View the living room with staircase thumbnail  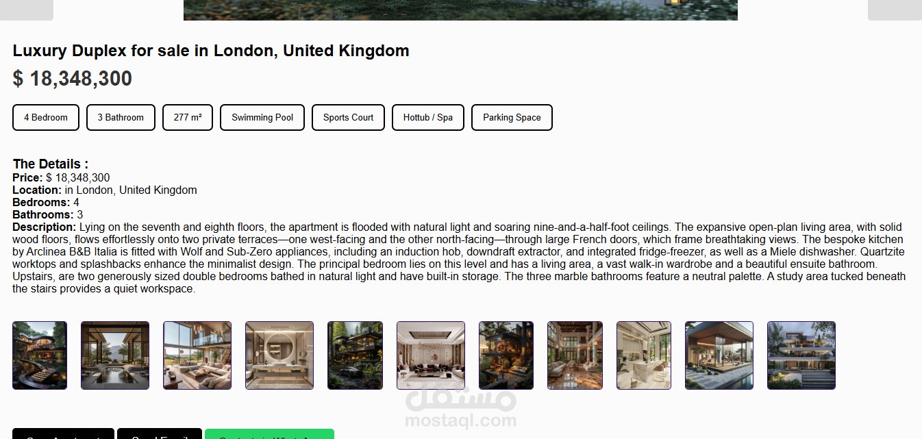pos(197,355)
